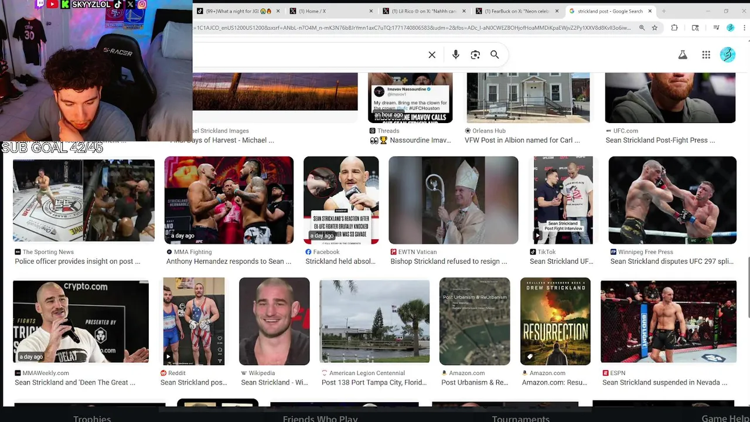Open the MMA Fighting Anthony Hernandez faceoff image

click(x=229, y=200)
